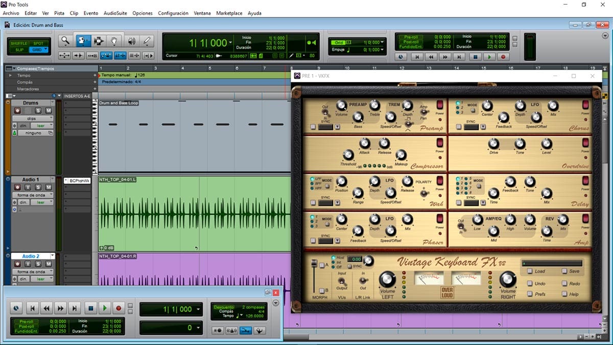The image size is (613, 345).
Task: Click the MIDI merge button in Transport
Action: [x=260, y=331]
